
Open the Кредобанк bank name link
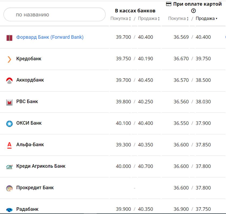point(29,59)
